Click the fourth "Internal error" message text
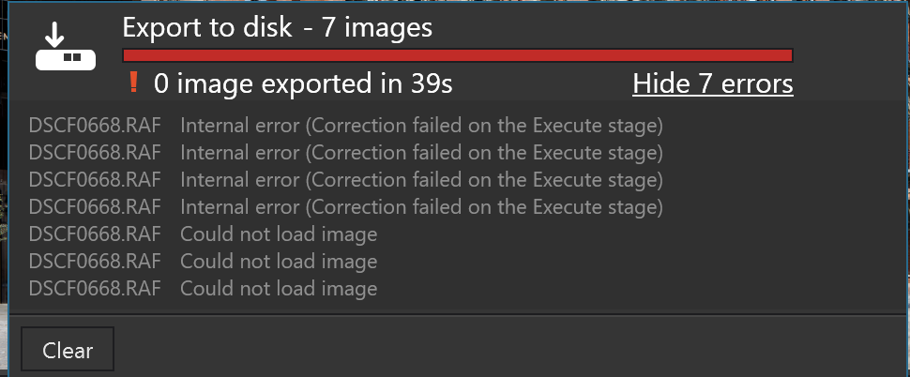The image size is (910, 377). 421,206
